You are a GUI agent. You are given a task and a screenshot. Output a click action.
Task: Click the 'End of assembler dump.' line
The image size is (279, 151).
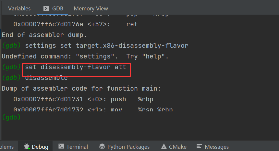[44, 35]
